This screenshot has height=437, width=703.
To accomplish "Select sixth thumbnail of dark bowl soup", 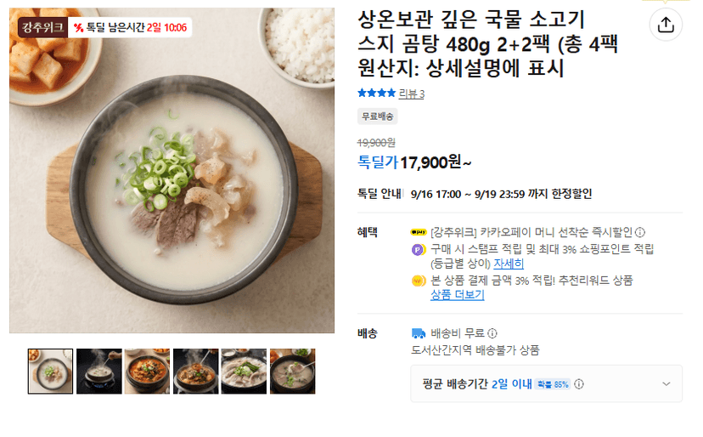I will click(292, 372).
